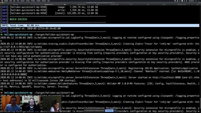This screenshot has width=201, height=113.
Task: Click the NettyWebServer channel started log line
Action: pyautogui.click(x=100, y=73)
